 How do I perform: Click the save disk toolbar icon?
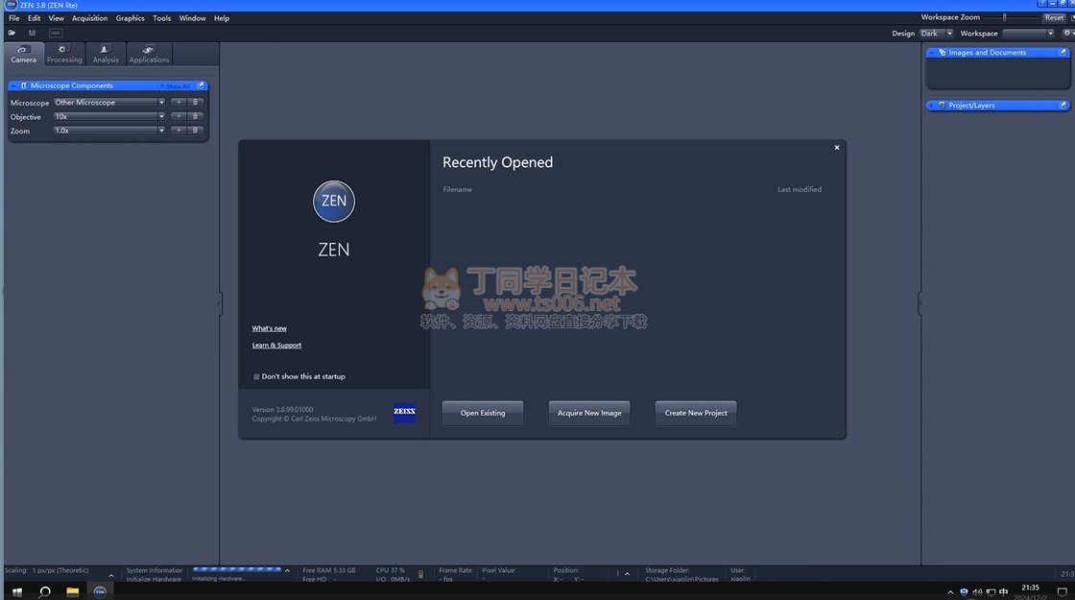tap(32, 33)
